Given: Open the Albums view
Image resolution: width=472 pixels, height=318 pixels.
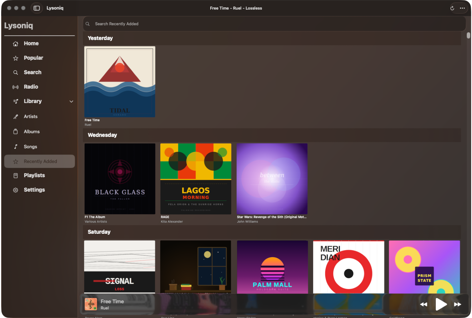Looking at the screenshot, I should (x=31, y=132).
